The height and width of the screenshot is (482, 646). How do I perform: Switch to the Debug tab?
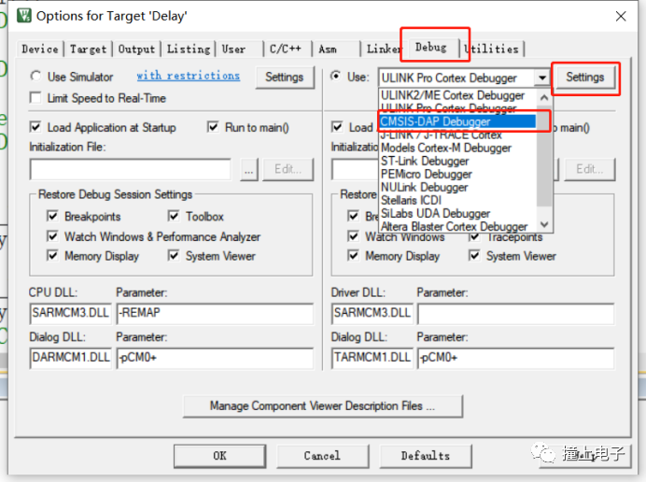431,47
